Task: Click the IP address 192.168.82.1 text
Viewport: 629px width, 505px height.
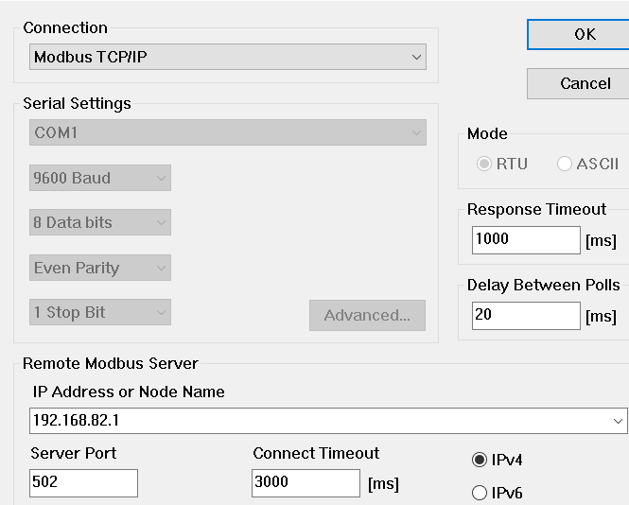Action: tap(77, 421)
